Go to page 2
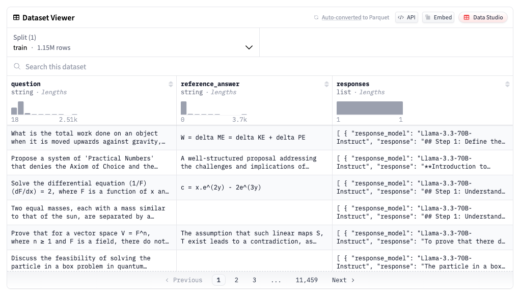The width and height of the screenshot is (520, 297). pyautogui.click(x=236, y=280)
